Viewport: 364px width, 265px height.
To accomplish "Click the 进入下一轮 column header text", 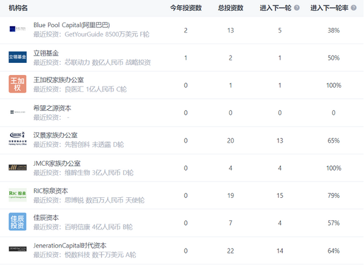I will click(275, 8).
